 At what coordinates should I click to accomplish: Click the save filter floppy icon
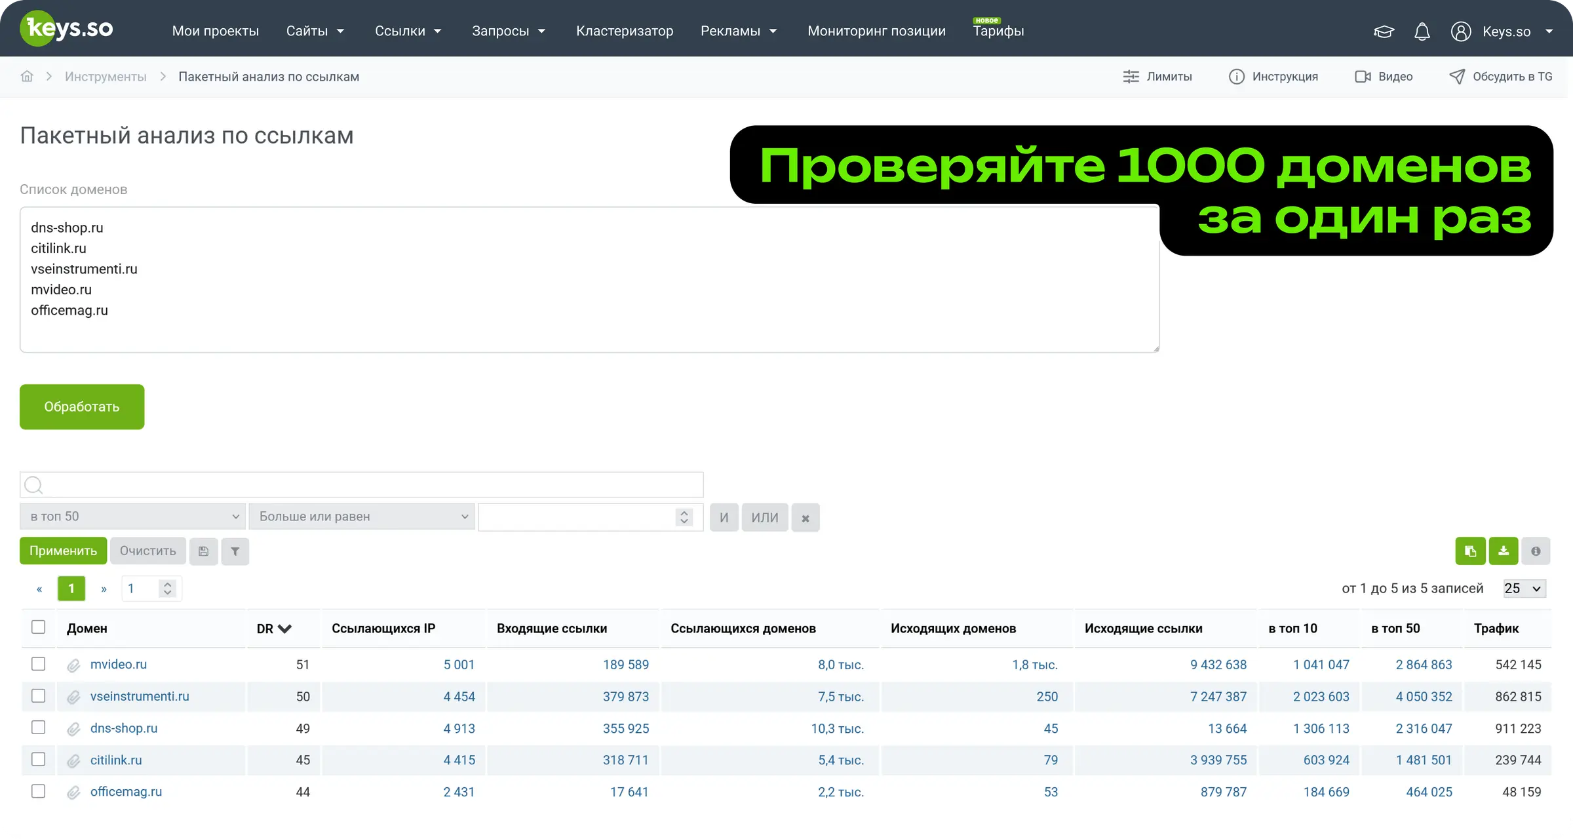[203, 551]
